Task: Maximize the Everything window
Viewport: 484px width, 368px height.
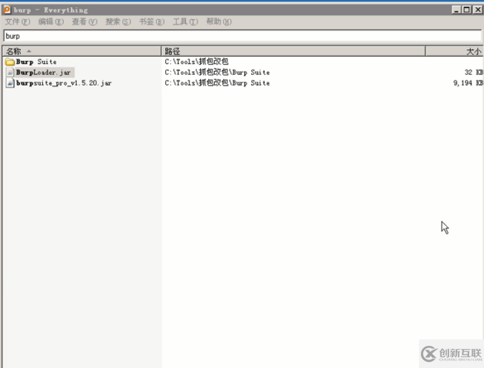Action: click(466, 10)
